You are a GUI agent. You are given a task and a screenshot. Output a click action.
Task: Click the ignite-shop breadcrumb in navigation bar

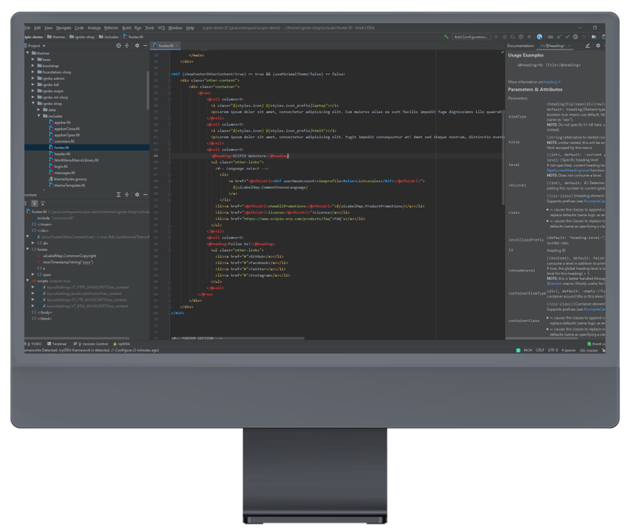(x=82, y=37)
